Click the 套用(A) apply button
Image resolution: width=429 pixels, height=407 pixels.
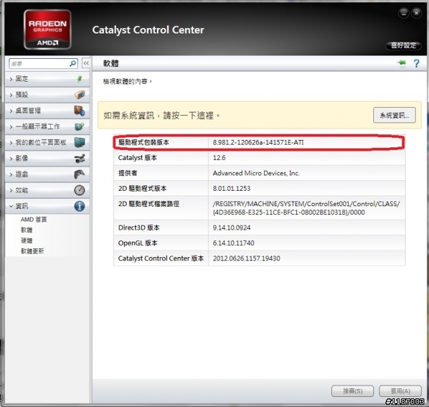[x=400, y=391]
